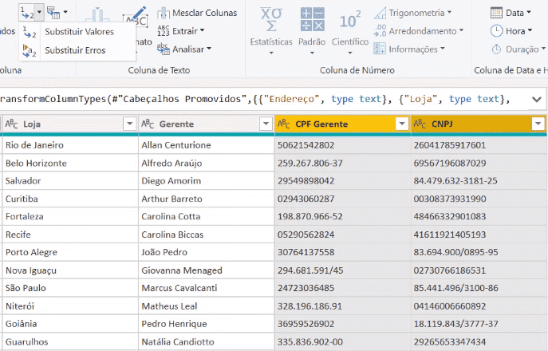Select cell 83.694.900/0895-95
548x351 pixels.
pyautogui.click(x=479, y=252)
